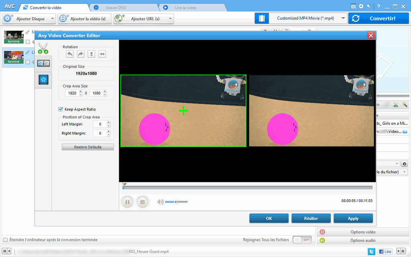This screenshot has width=411, height=257.
Task: Click the AVC logo
Action: tap(10, 6)
